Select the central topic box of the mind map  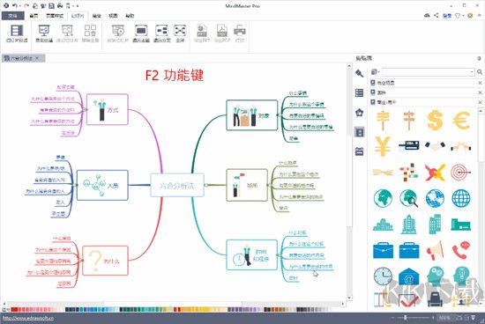177,185
